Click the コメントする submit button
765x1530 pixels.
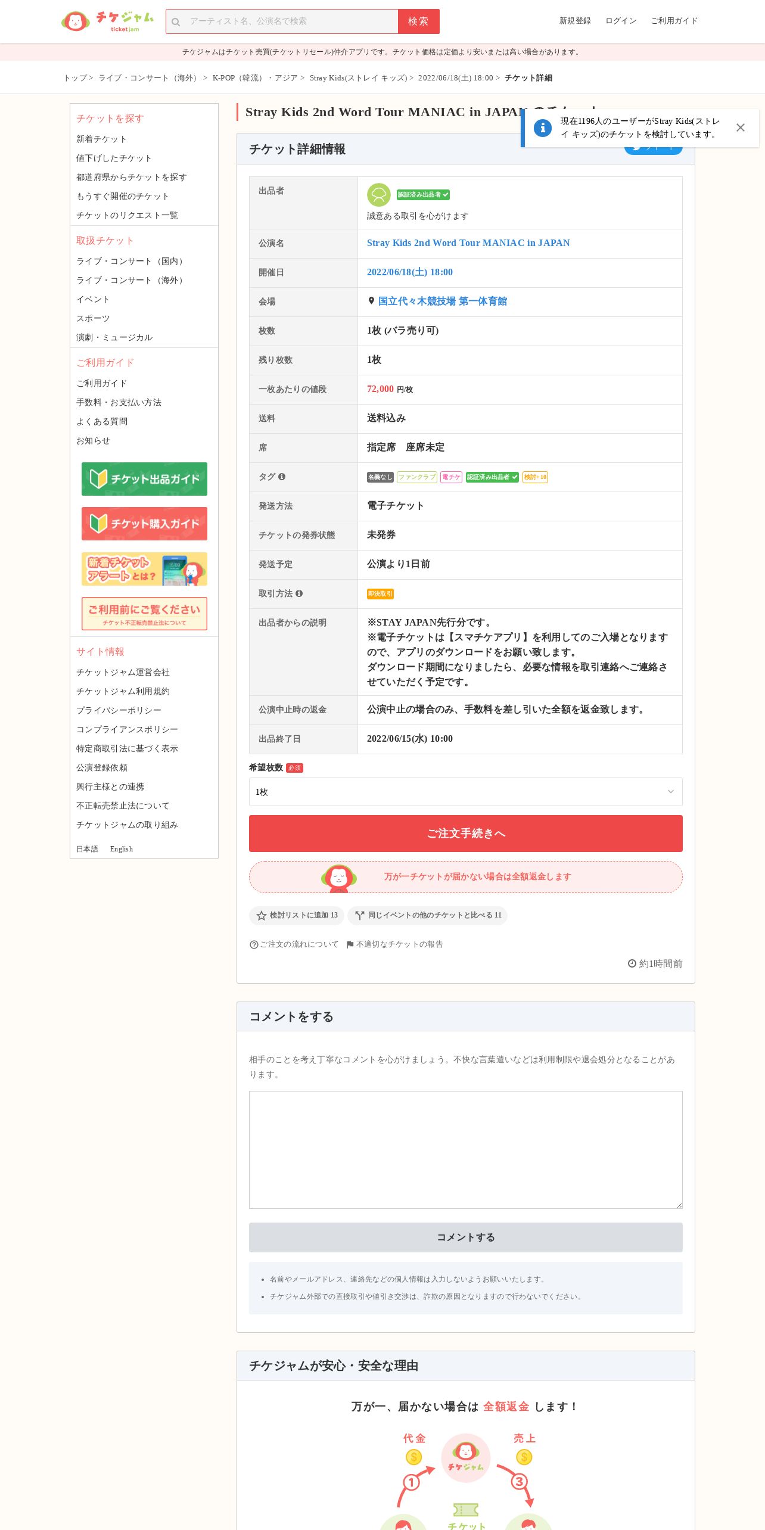point(465,1237)
